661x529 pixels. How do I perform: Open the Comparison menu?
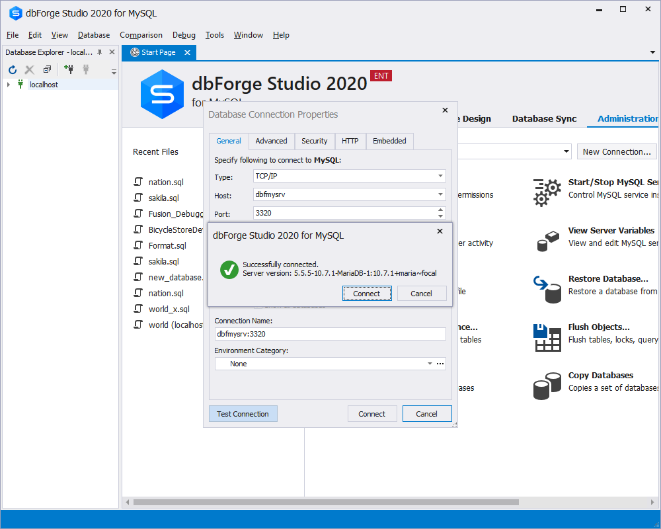pos(141,35)
